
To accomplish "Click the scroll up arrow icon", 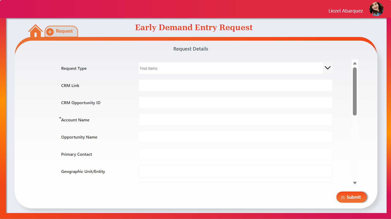I will [355, 64].
